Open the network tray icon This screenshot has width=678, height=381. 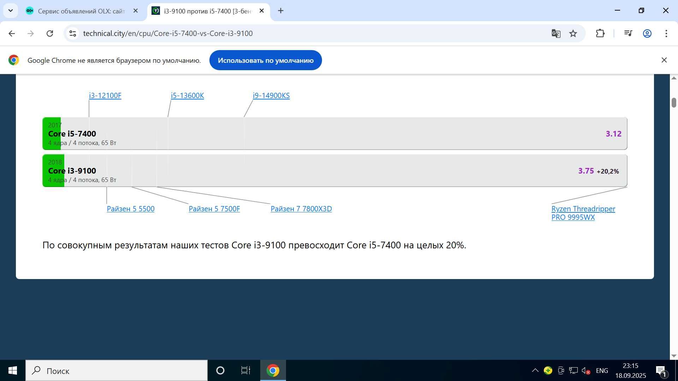pyautogui.click(x=573, y=370)
